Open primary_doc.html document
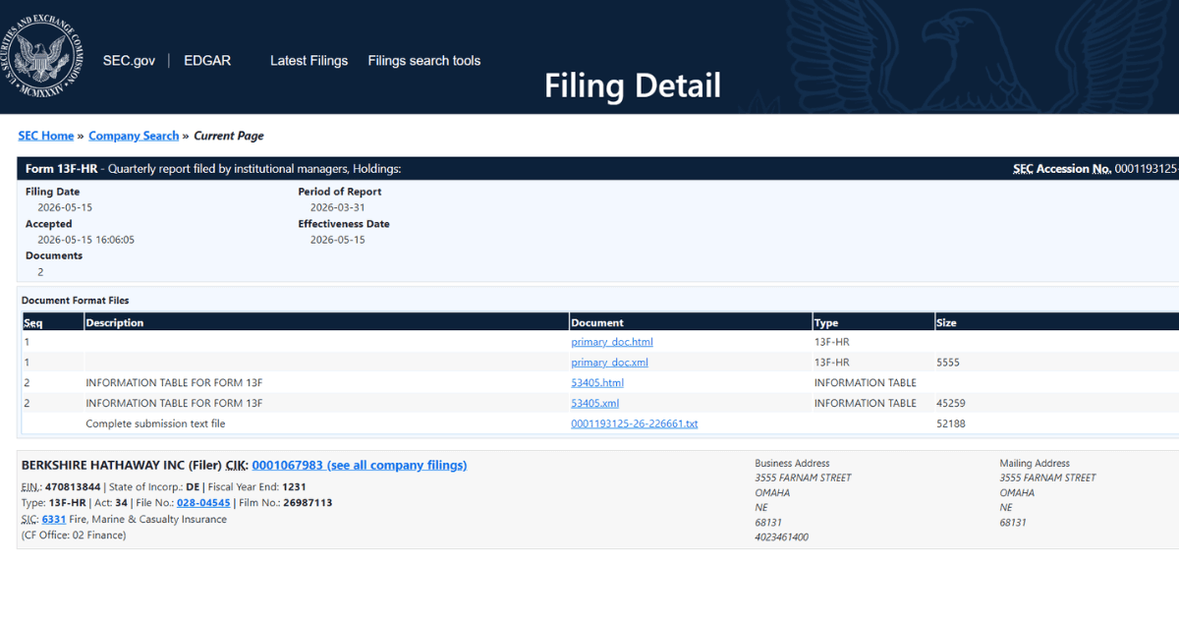Image resolution: width=1179 pixels, height=619 pixels. (x=612, y=342)
